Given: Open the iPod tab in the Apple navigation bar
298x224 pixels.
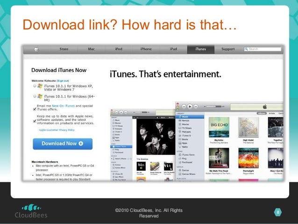Looking at the screenshot, I should (x=119, y=49).
